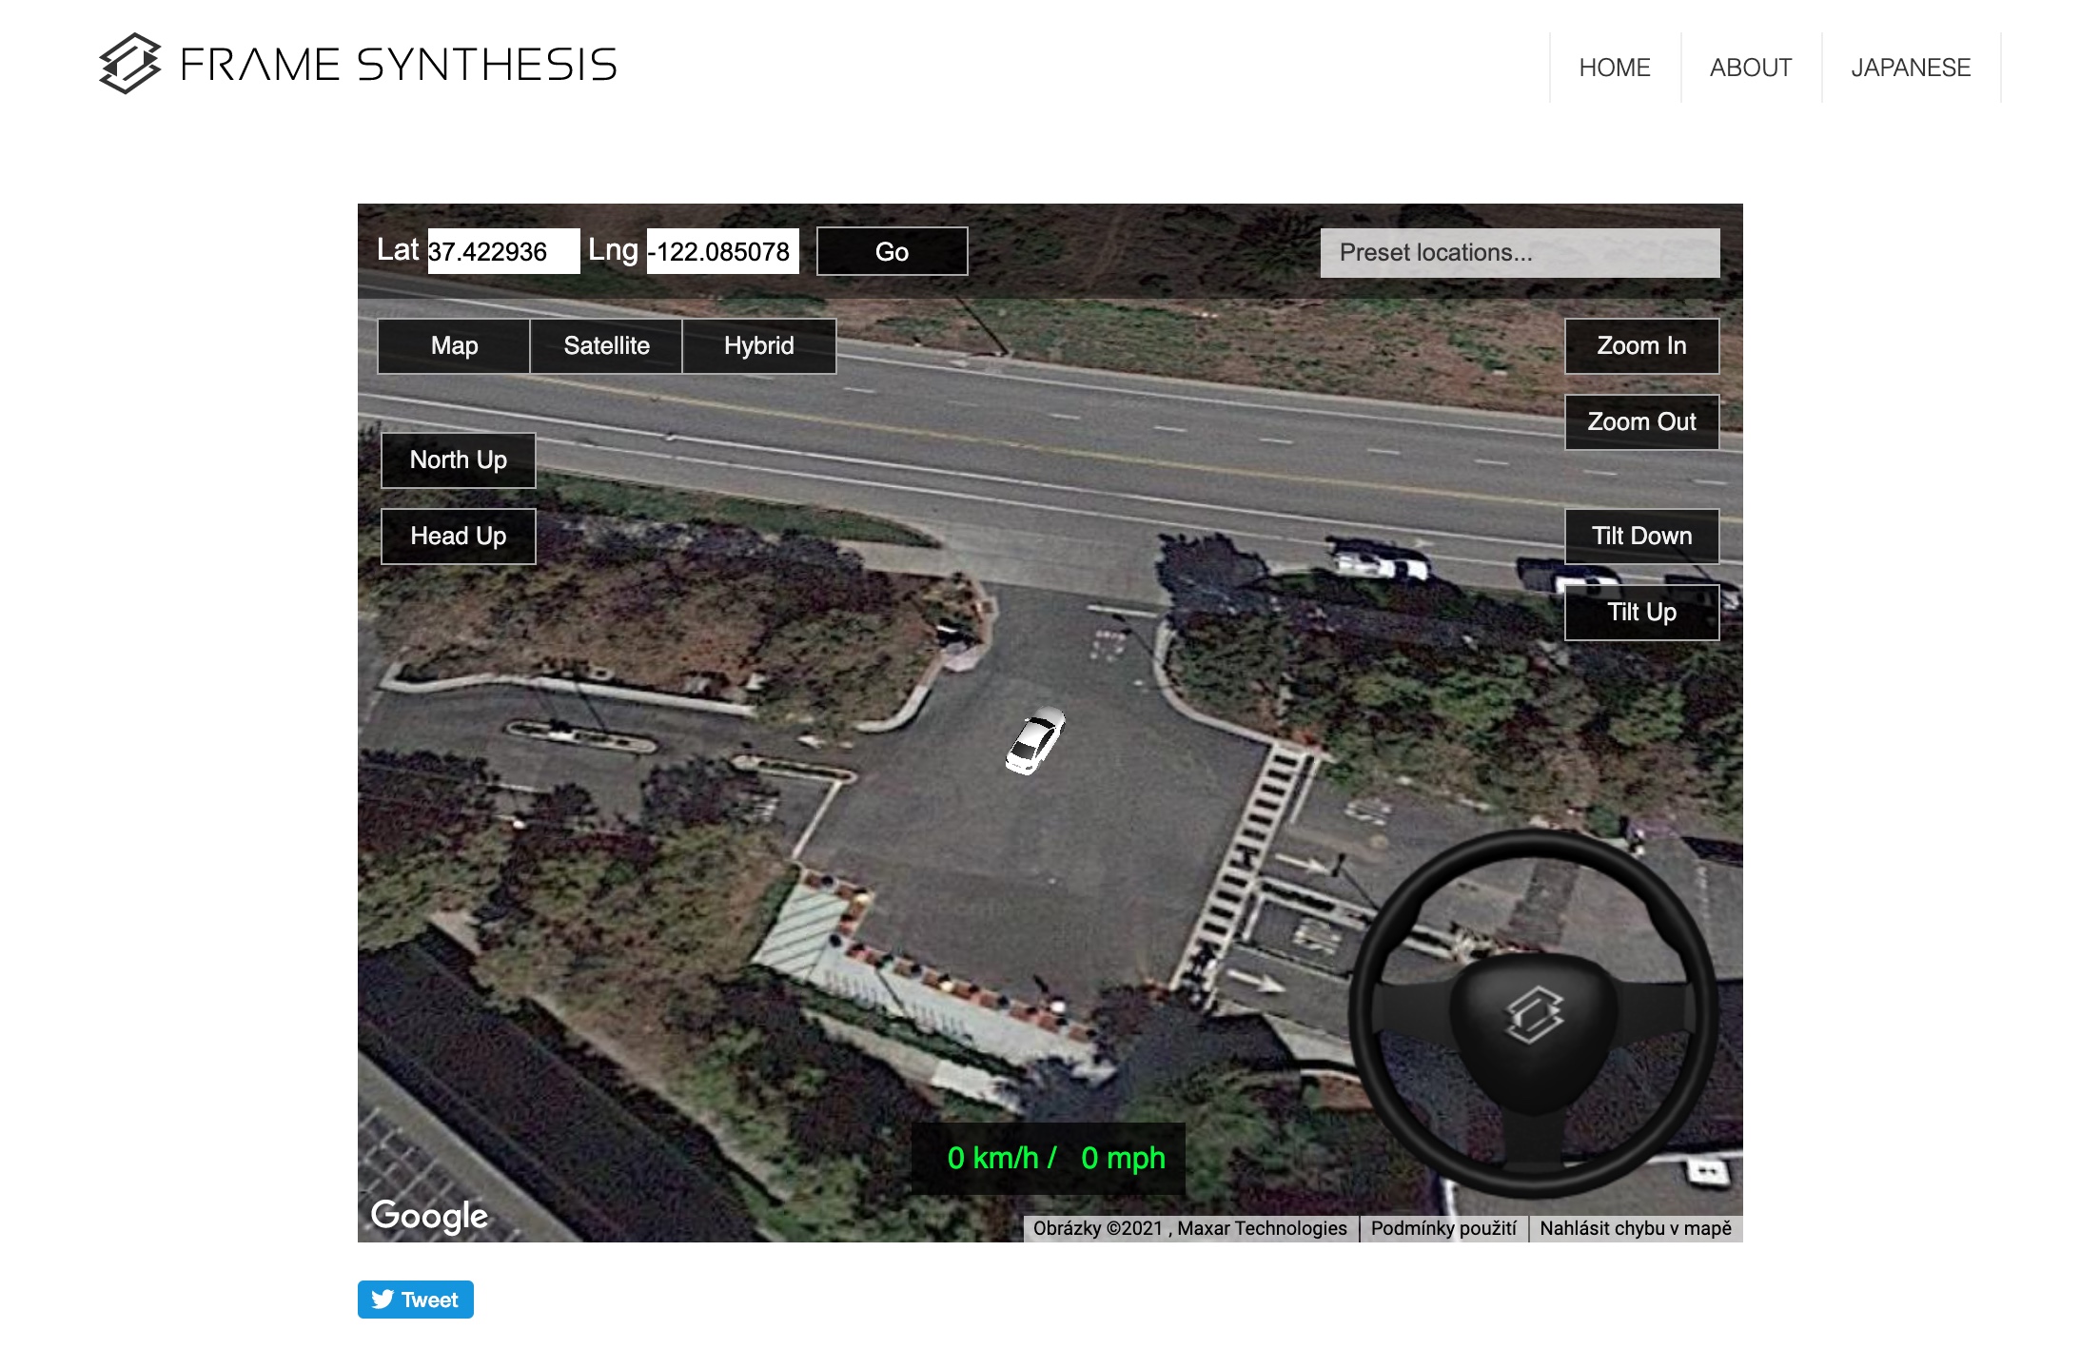
Task: Click the Zoom In button
Action: tap(1641, 346)
